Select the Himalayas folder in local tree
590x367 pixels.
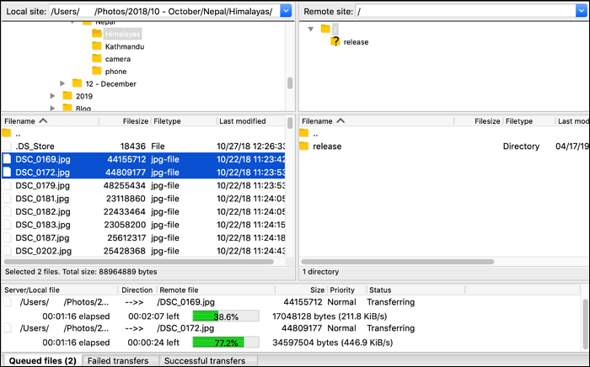point(122,35)
